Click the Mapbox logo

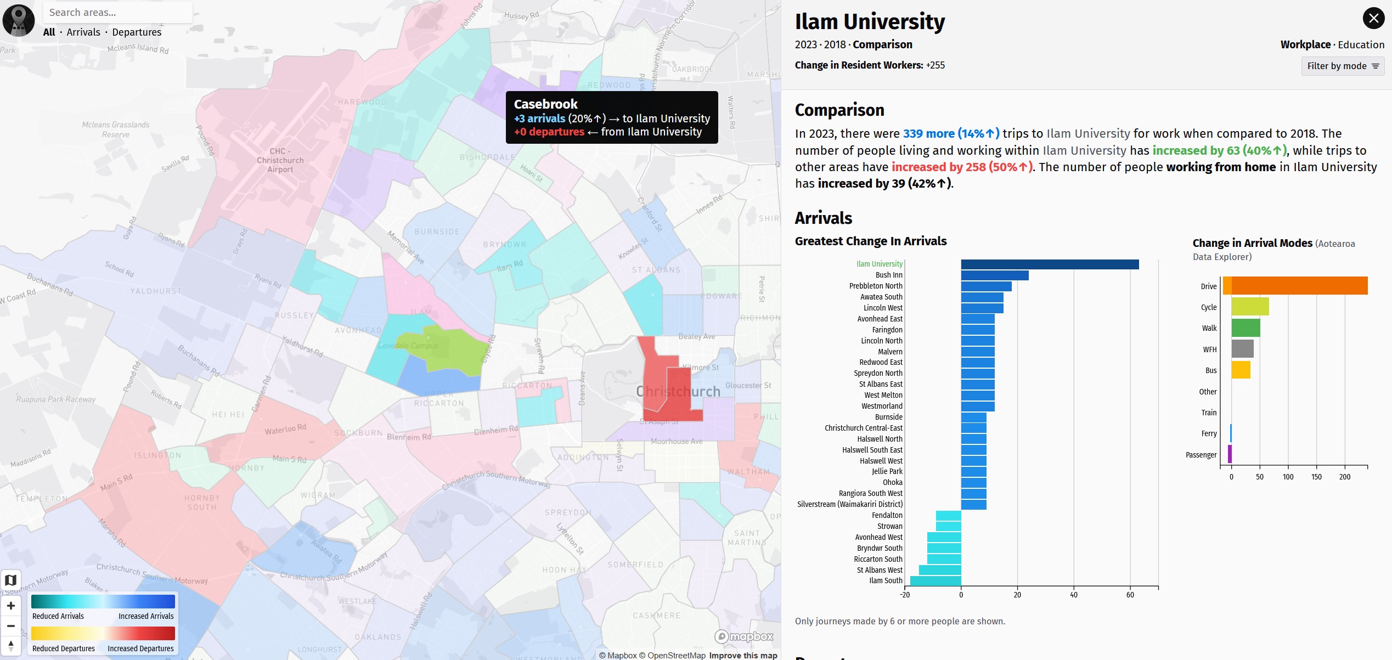click(743, 636)
